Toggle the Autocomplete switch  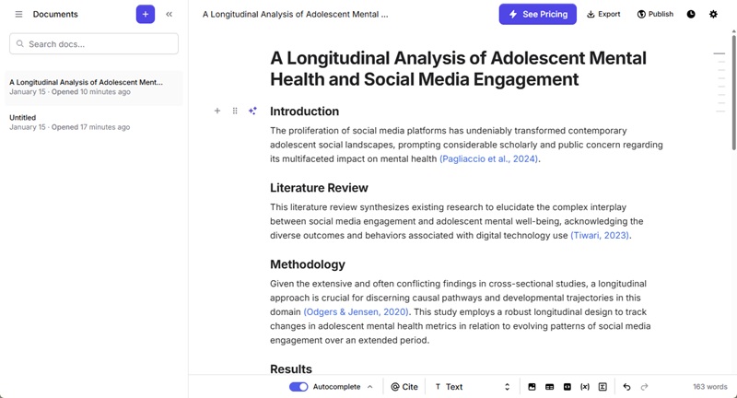[298, 387]
